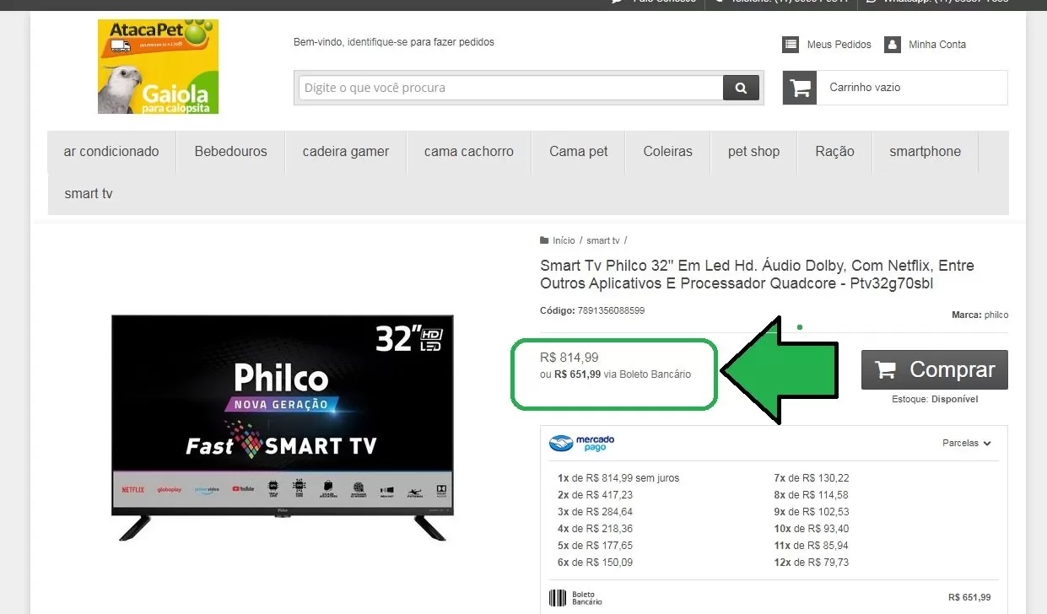This screenshot has width=1047, height=614.
Task: Click the Estoque: Disponível status text
Action: click(x=935, y=400)
